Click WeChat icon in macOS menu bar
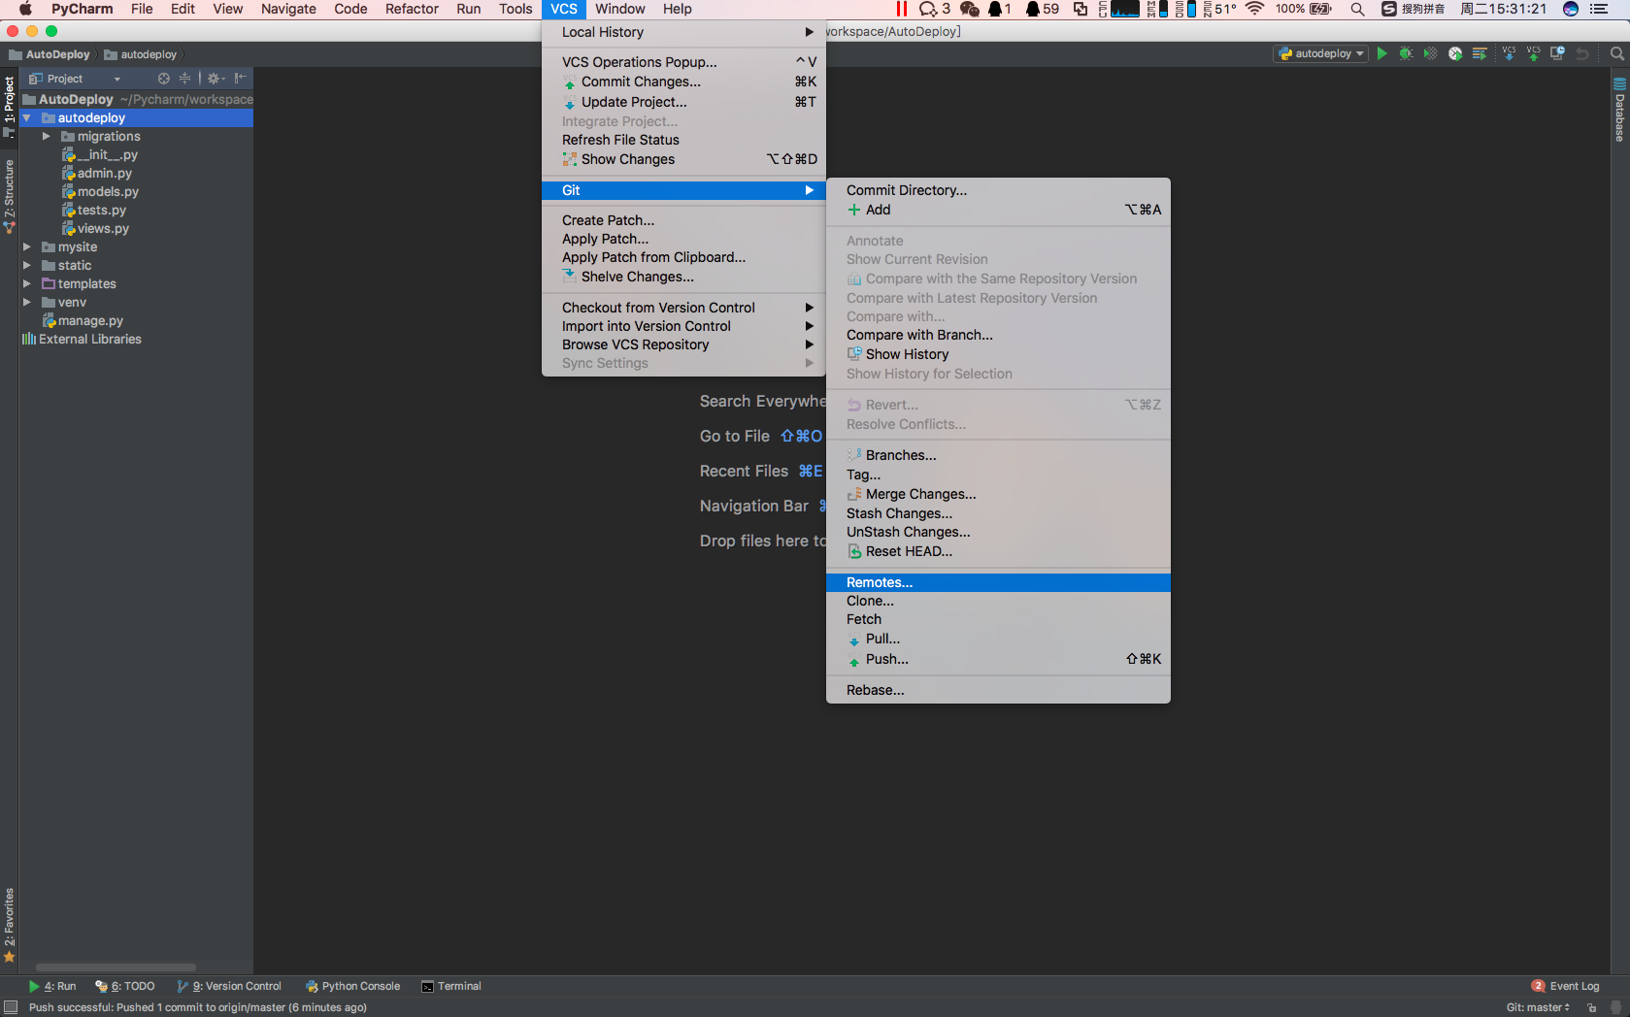 [969, 9]
